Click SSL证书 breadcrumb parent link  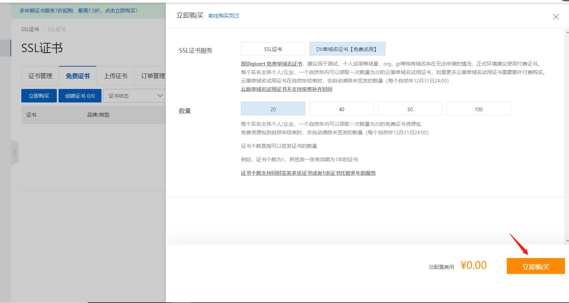click(30, 29)
